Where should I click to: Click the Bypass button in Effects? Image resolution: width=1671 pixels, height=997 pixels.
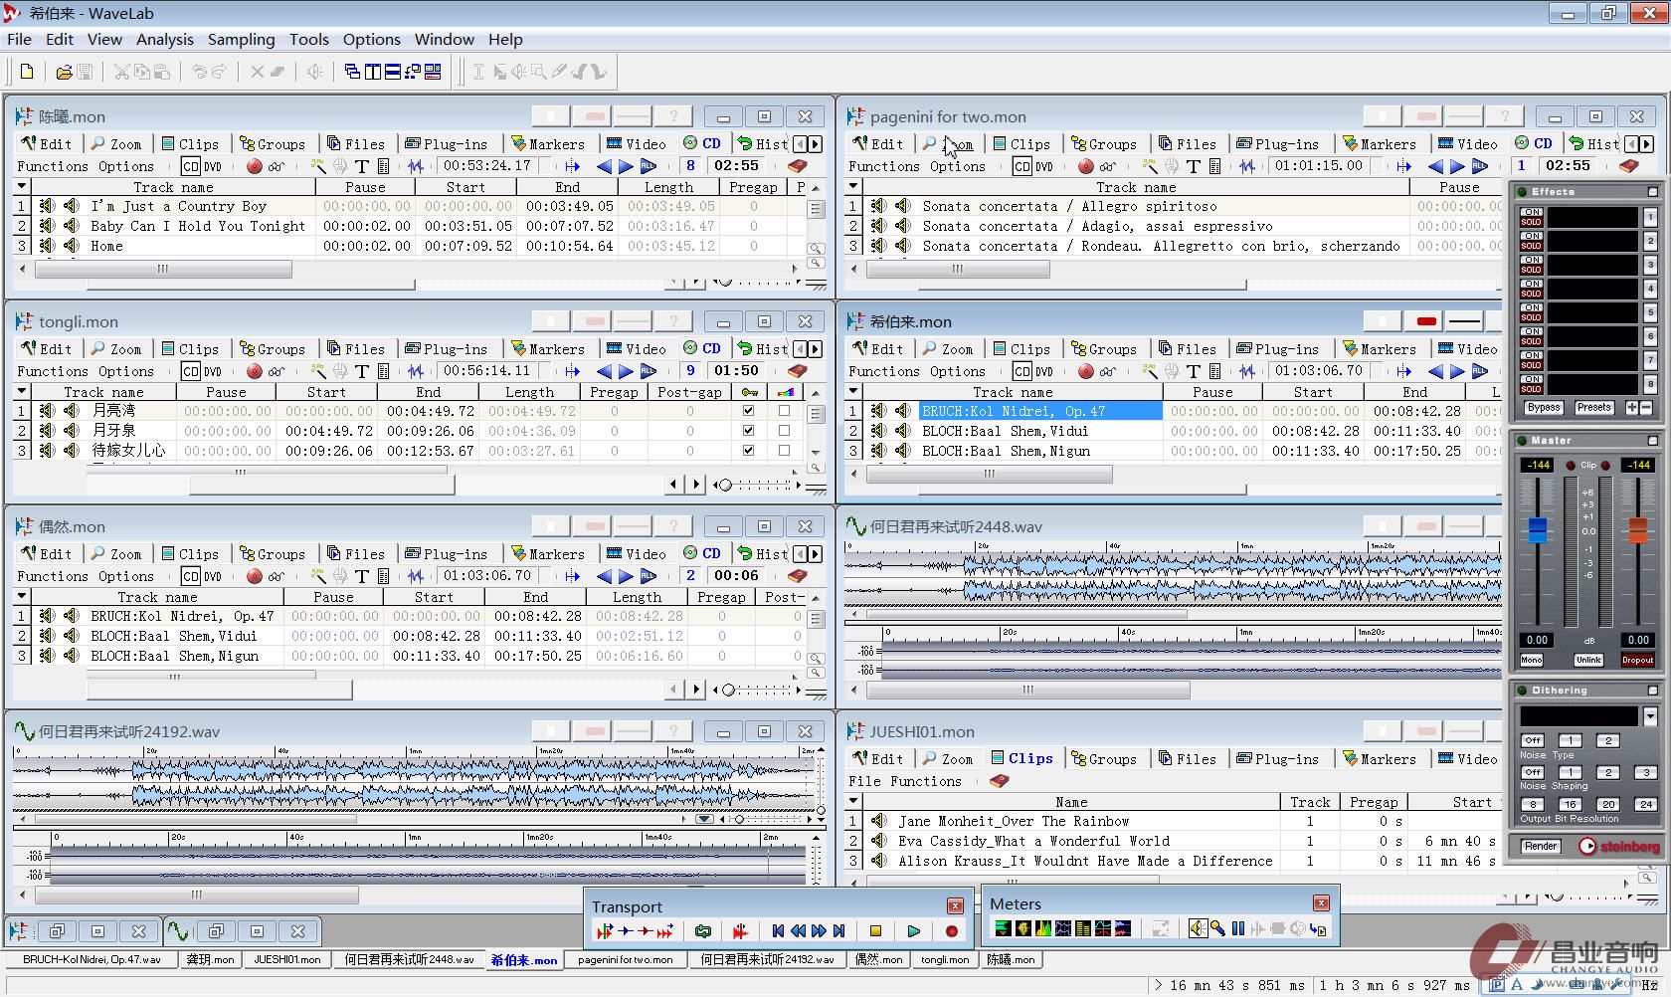pyautogui.click(x=1543, y=407)
